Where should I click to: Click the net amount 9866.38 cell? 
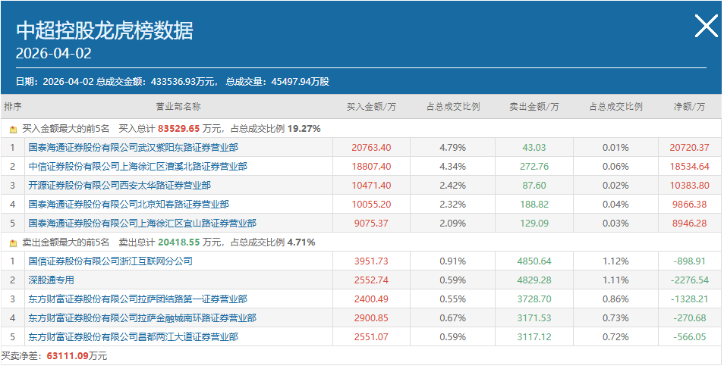(689, 205)
